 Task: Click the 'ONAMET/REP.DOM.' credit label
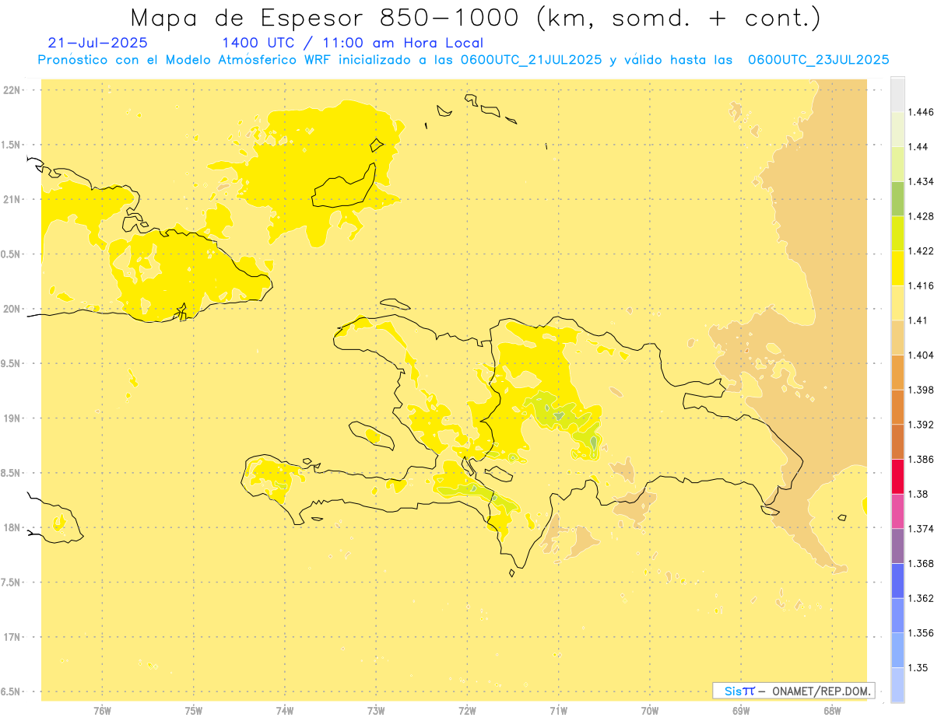tap(820, 691)
